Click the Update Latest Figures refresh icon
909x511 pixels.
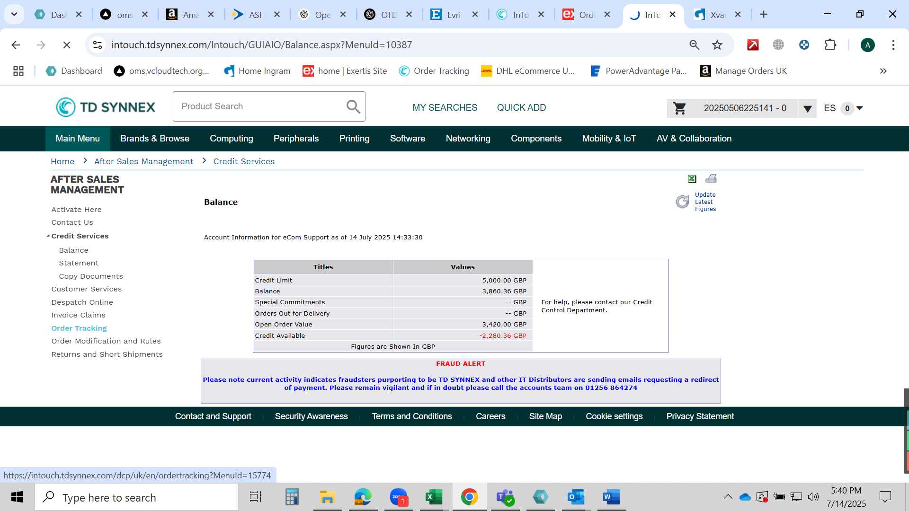[x=682, y=202]
